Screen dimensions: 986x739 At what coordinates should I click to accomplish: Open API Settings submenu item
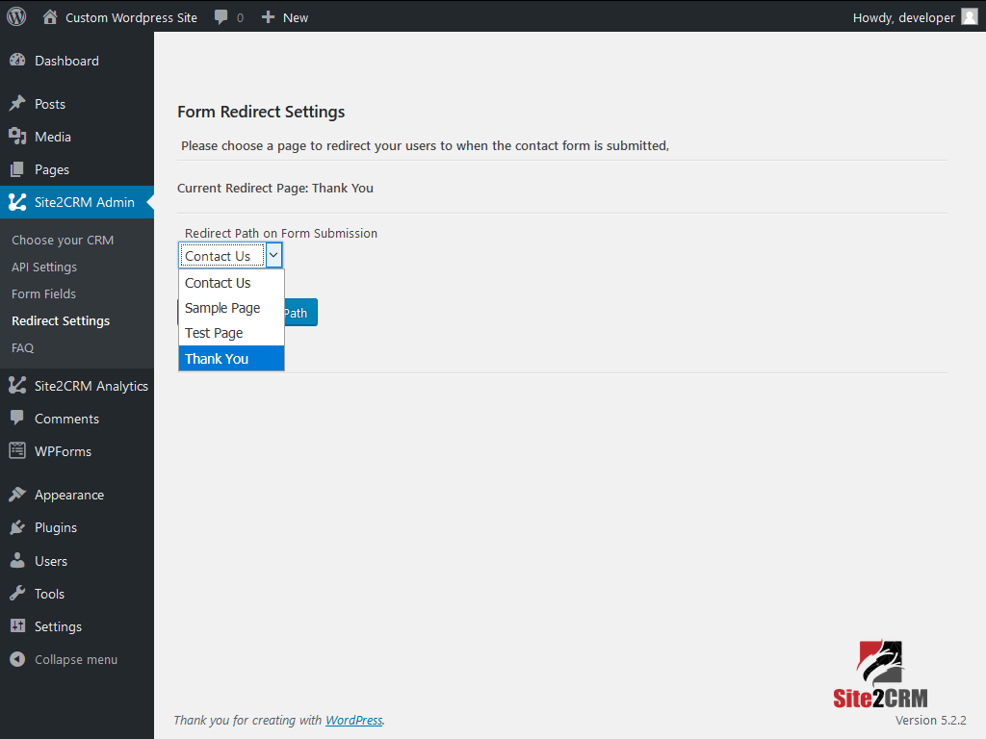click(44, 268)
